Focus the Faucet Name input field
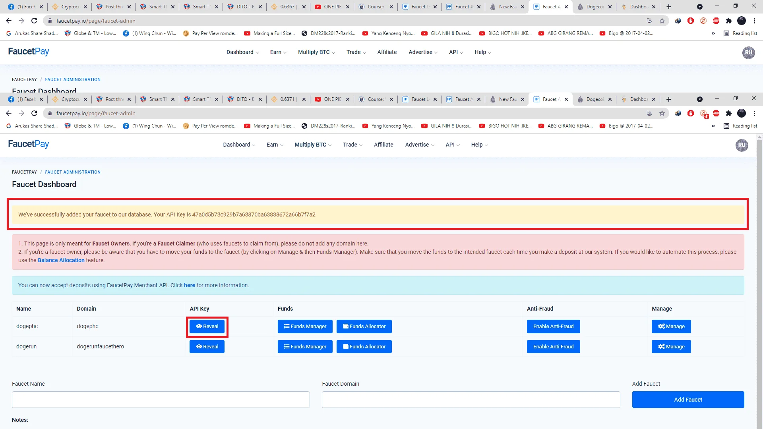763x429 pixels. 161,400
